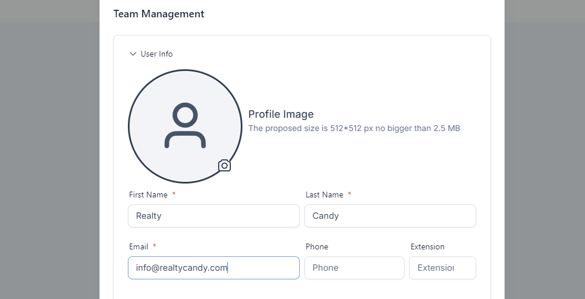Click the Last Name field containing Candy
The height and width of the screenshot is (299, 585).
point(390,216)
